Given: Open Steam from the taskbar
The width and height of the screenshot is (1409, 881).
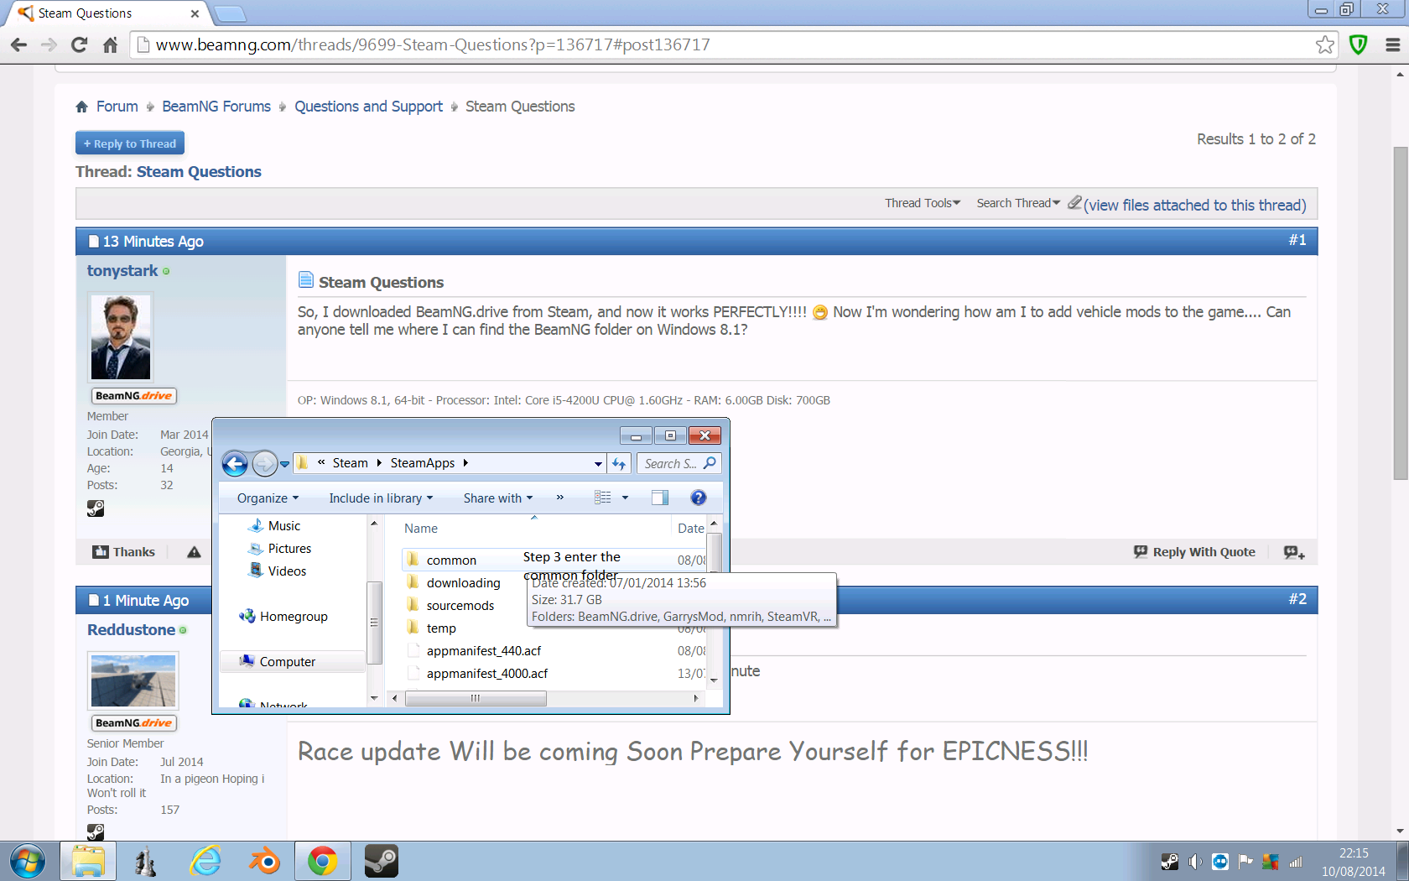Looking at the screenshot, I should click(x=382, y=862).
